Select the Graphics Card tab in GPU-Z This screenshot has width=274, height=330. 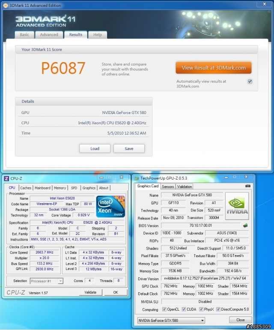[x=148, y=186]
